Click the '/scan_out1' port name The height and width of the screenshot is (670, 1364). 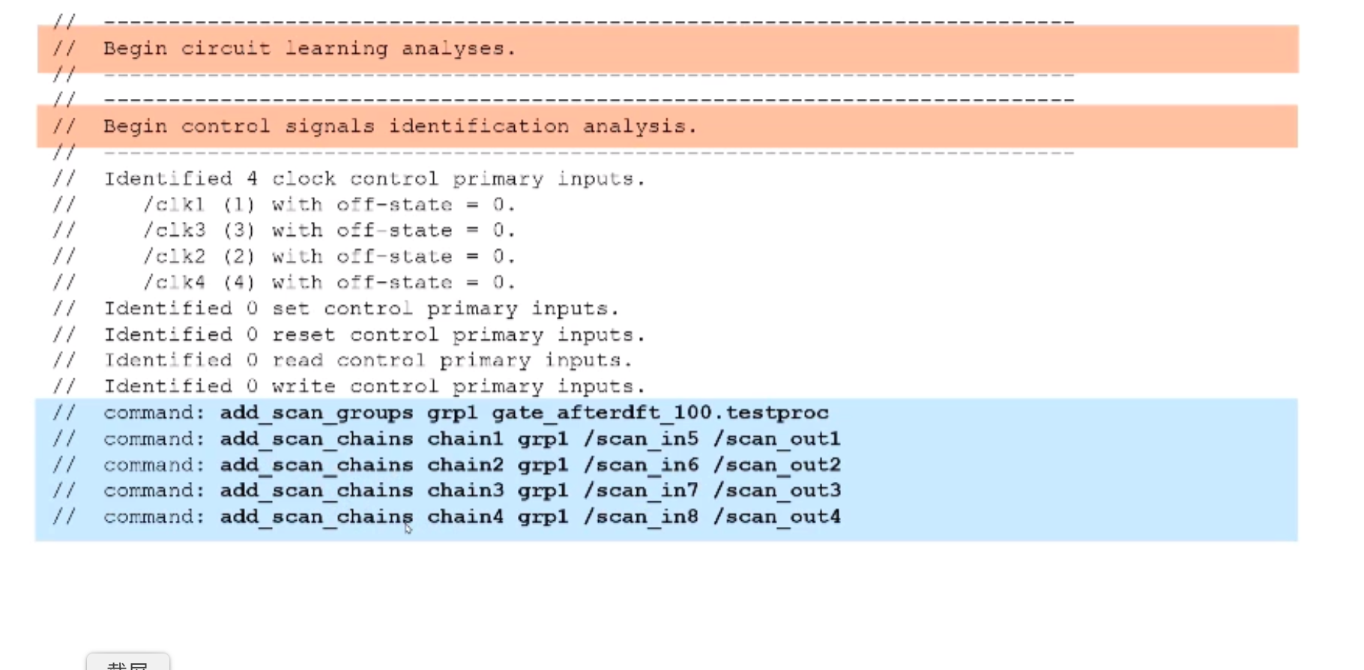click(777, 439)
